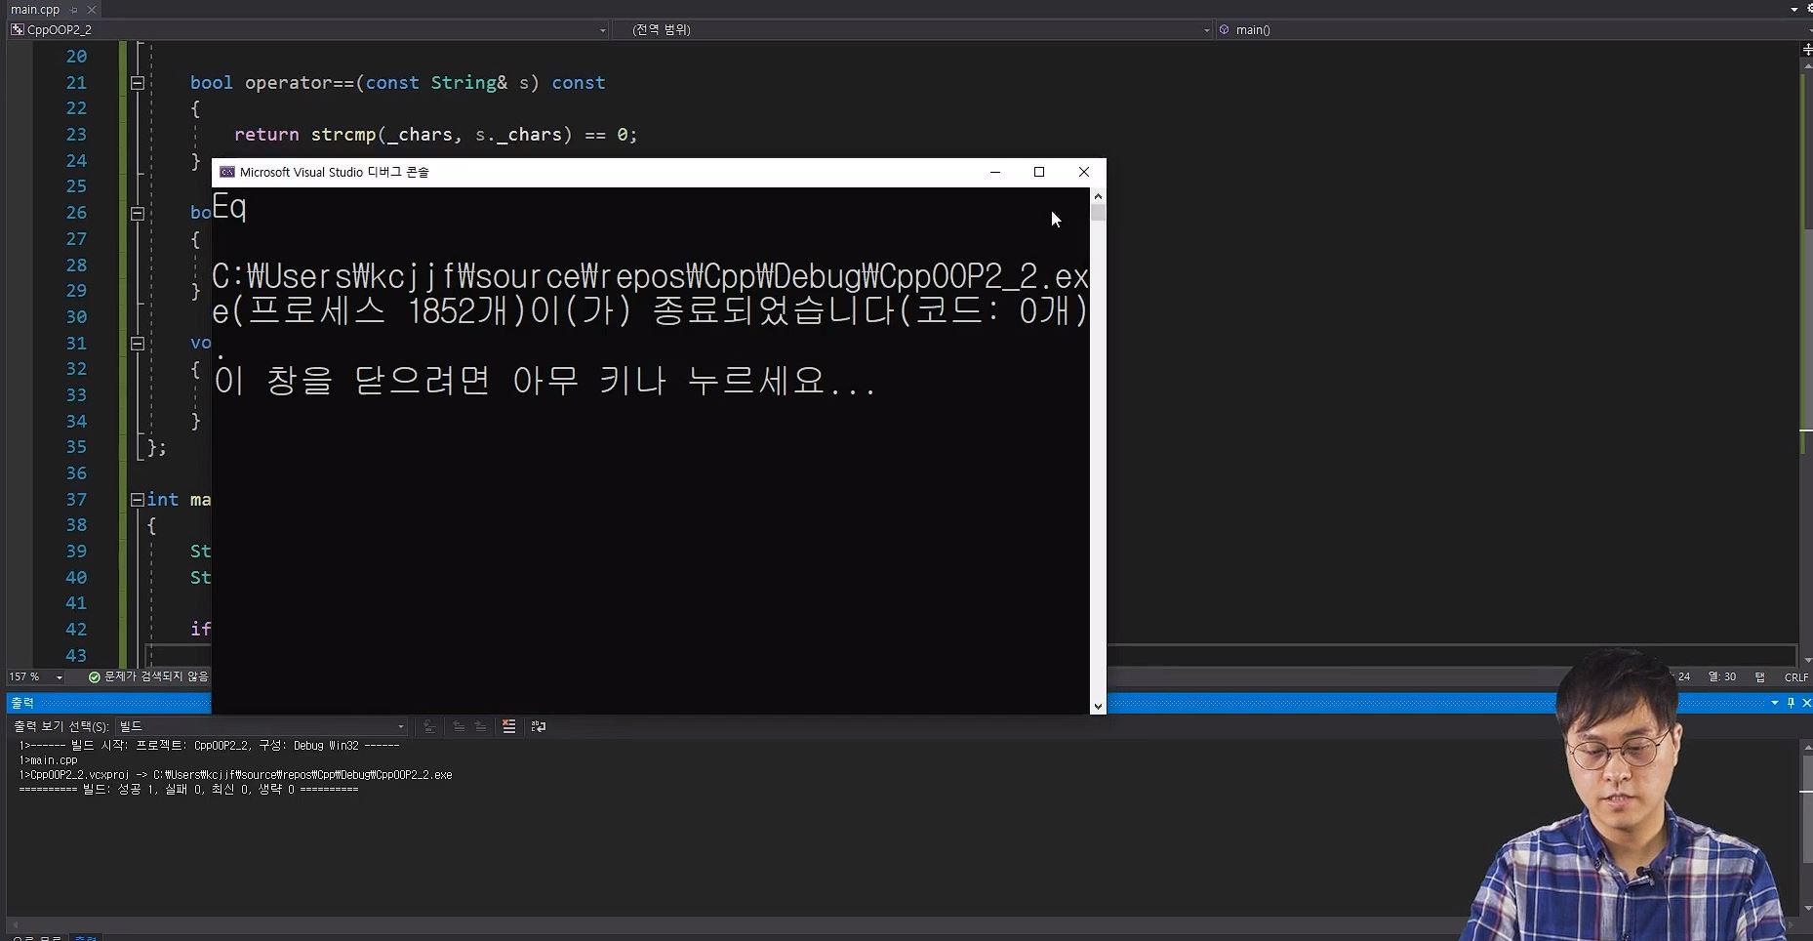Close the output panel
The image size is (1813, 941).
coord(1806,703)
